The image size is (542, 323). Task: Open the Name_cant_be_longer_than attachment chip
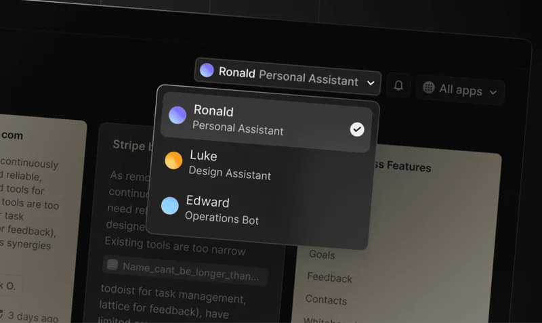pyautogui.click(x=185, y=271)
